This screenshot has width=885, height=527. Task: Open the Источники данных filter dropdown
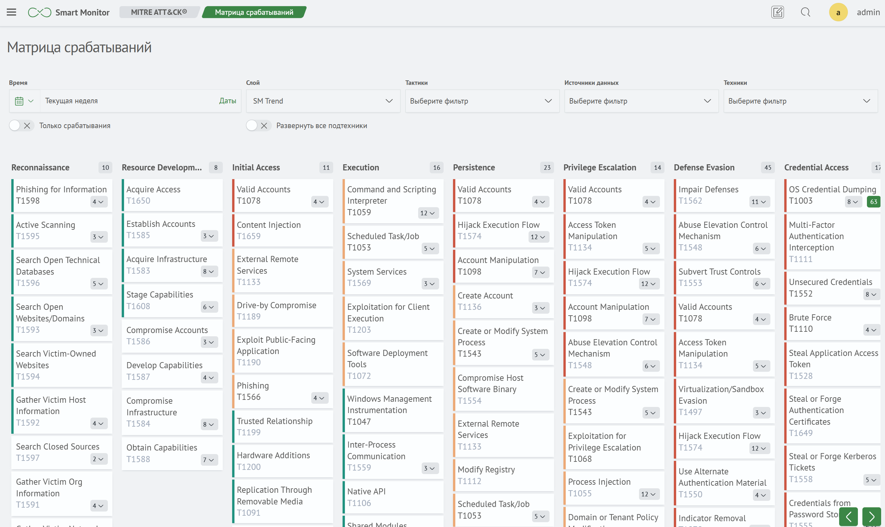tap(641, 101)
